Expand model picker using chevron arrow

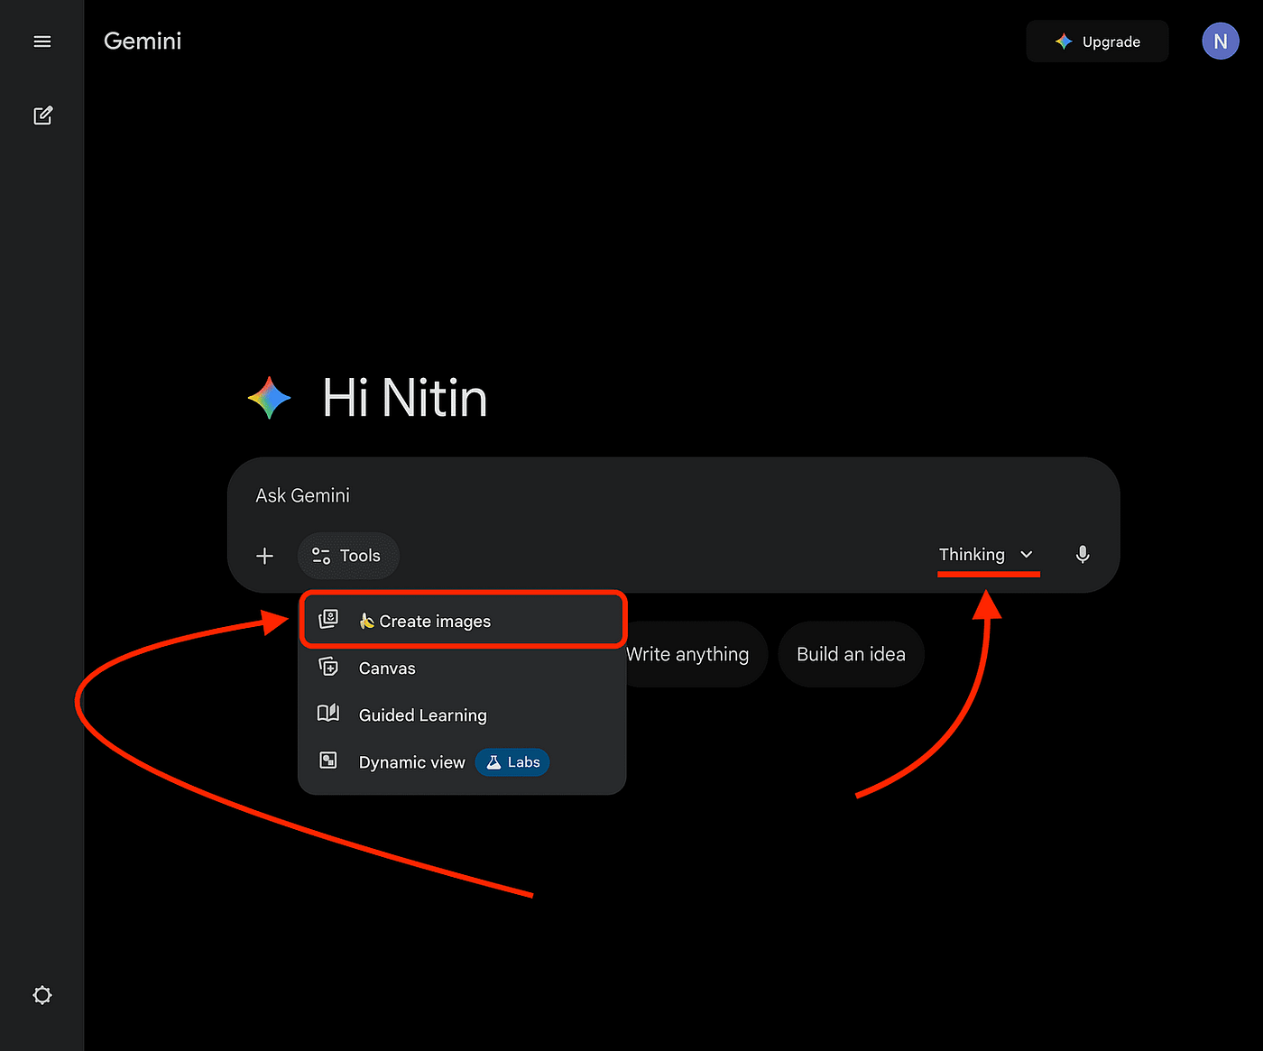click(x=1027, y=555)
